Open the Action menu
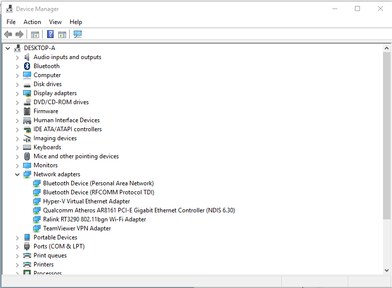 pos(32,22)
